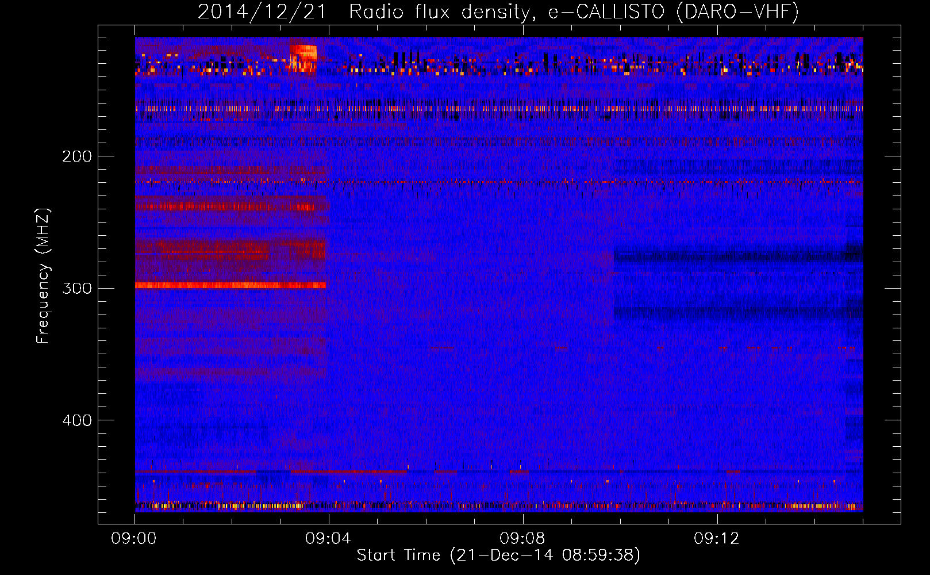Click the 300 frequency tick label
The height and width of the screenshot is (575, 930).
[77, 288]
